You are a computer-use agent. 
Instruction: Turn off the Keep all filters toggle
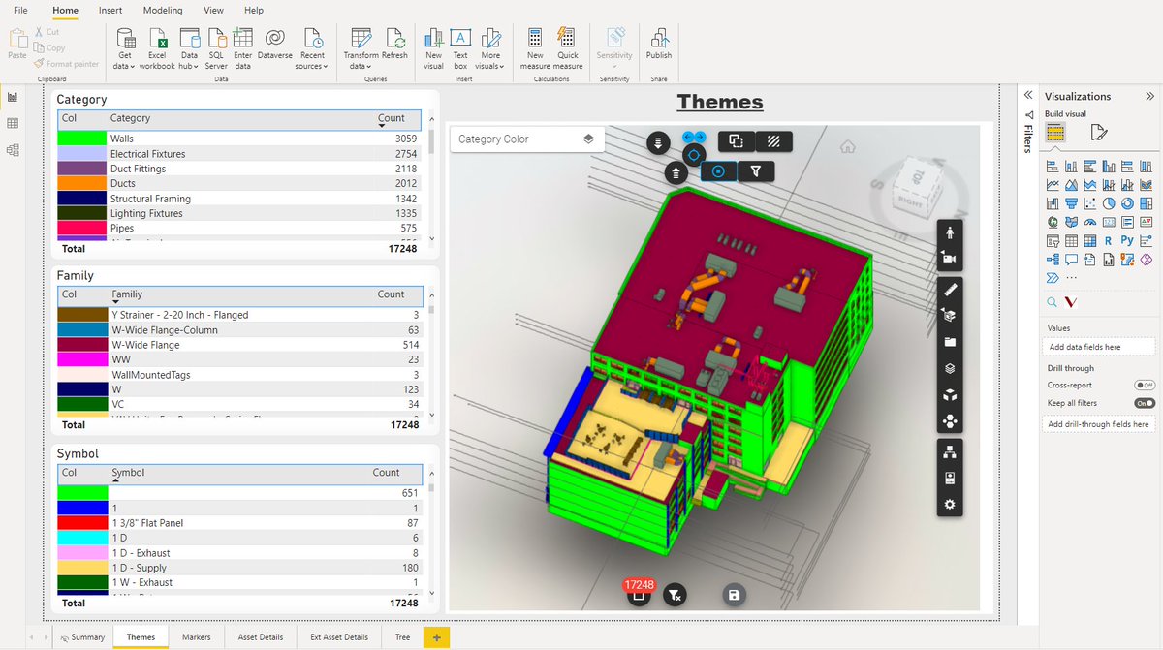click(x=1144, y=403)
